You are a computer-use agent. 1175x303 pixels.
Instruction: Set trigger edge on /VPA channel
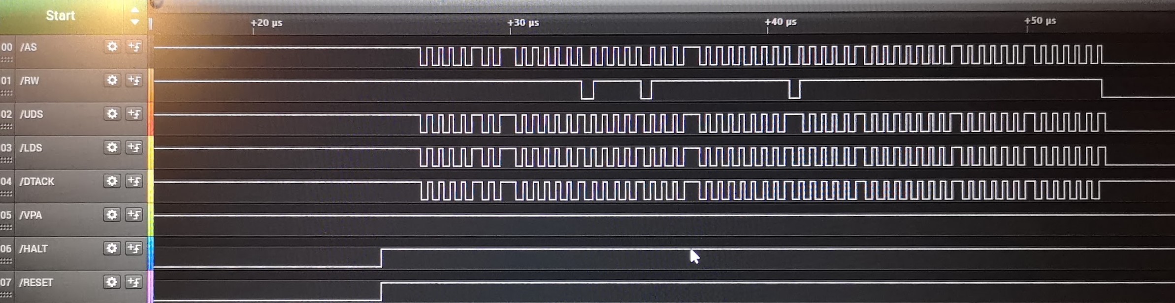pos(134,215)
